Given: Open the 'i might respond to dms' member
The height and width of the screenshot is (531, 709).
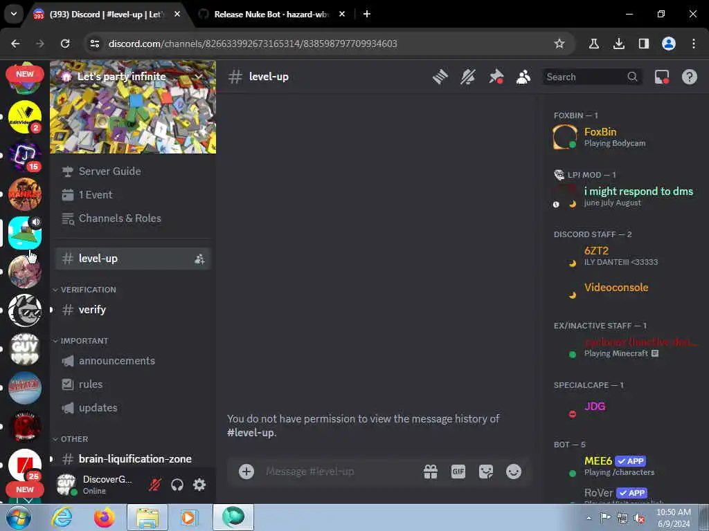Looking at the screenshot, I should click(624, 196).
